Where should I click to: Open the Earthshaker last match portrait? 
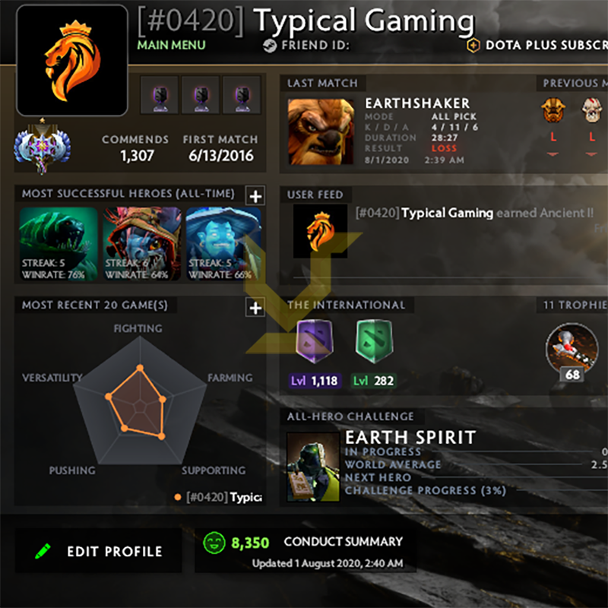pos(321,131)
